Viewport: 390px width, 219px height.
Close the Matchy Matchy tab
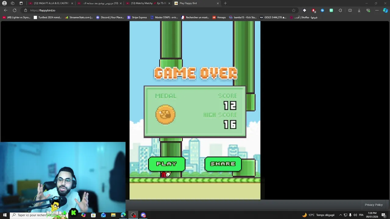tap(169, 3)
